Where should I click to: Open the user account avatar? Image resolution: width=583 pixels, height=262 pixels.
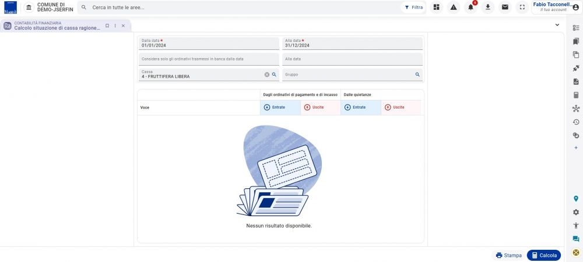click(x=575, y=8)
